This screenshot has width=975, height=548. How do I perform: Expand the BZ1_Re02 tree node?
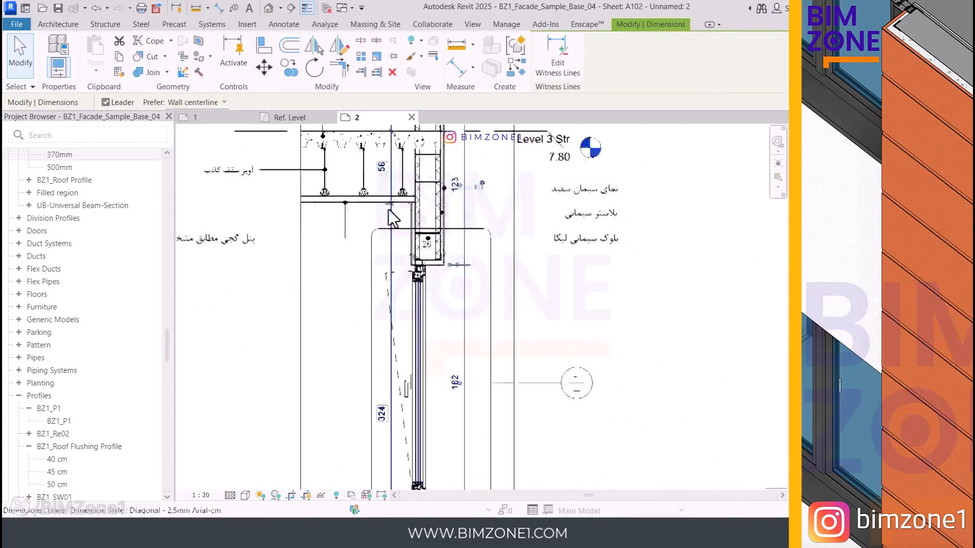(29, 433)
